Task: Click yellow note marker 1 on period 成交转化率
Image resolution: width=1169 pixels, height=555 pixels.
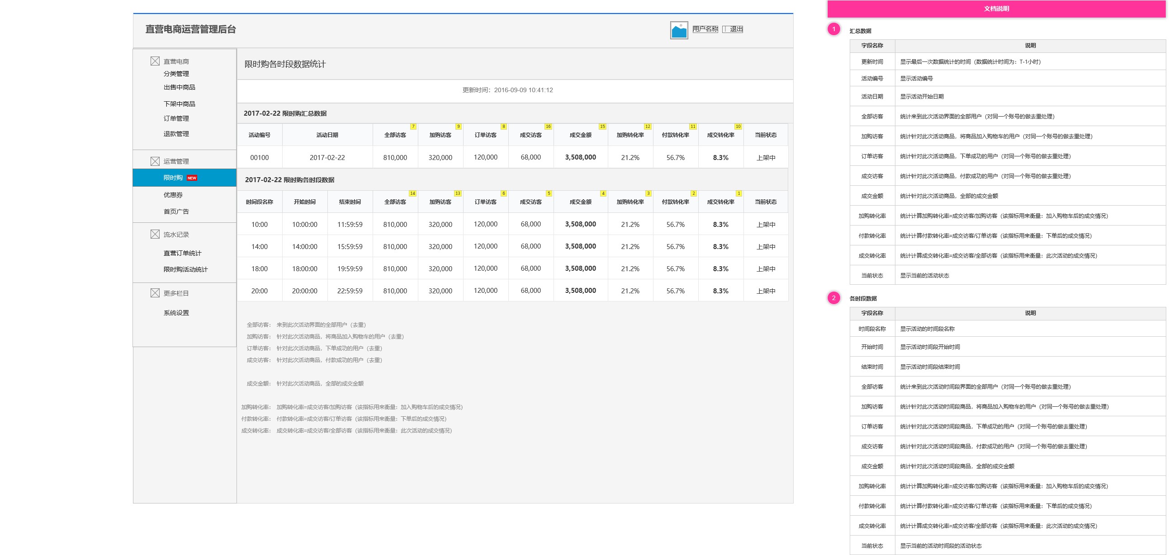Action: tap(739, 193)
